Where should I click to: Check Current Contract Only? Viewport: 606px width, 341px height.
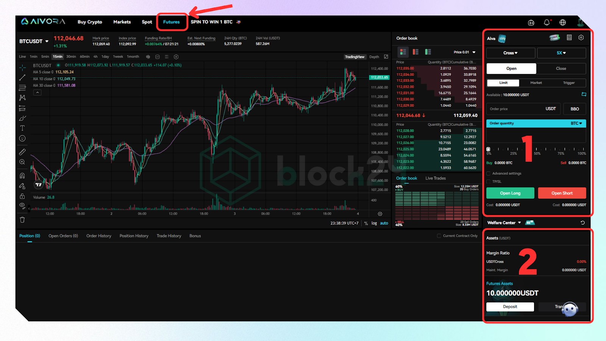[x=439, y=236]
